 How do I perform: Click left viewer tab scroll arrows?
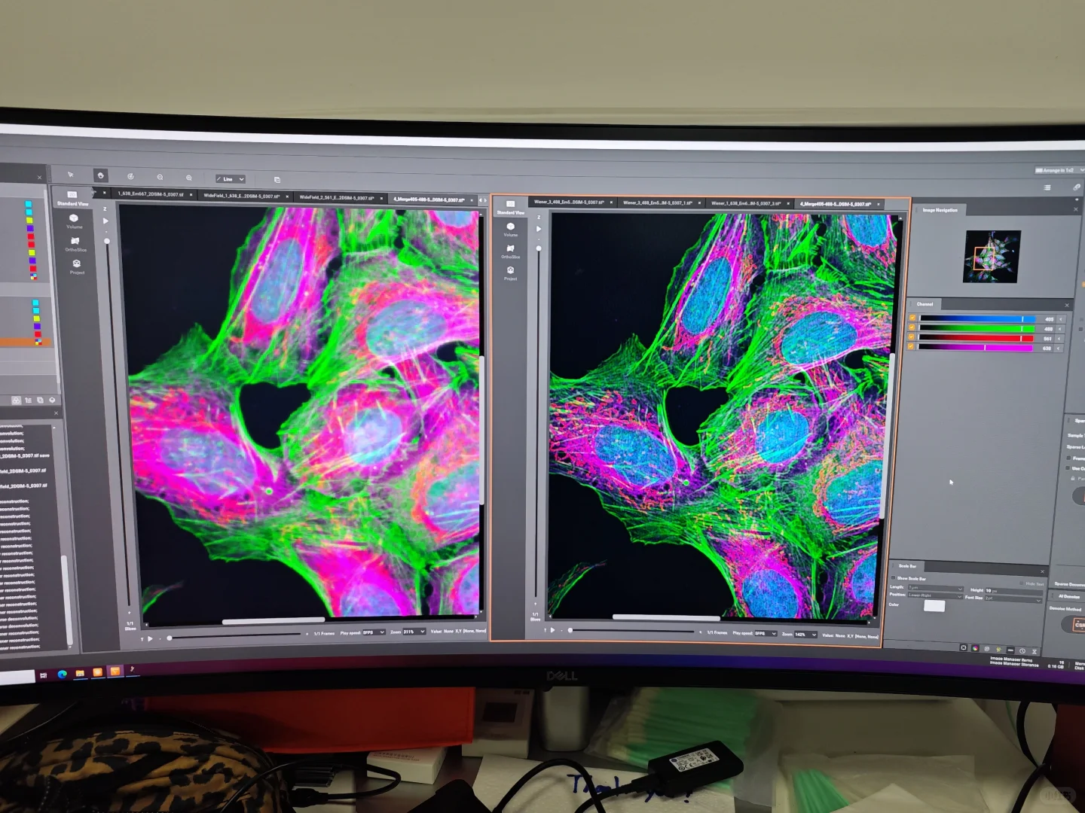pyautogui.click(x=482, y=200)
